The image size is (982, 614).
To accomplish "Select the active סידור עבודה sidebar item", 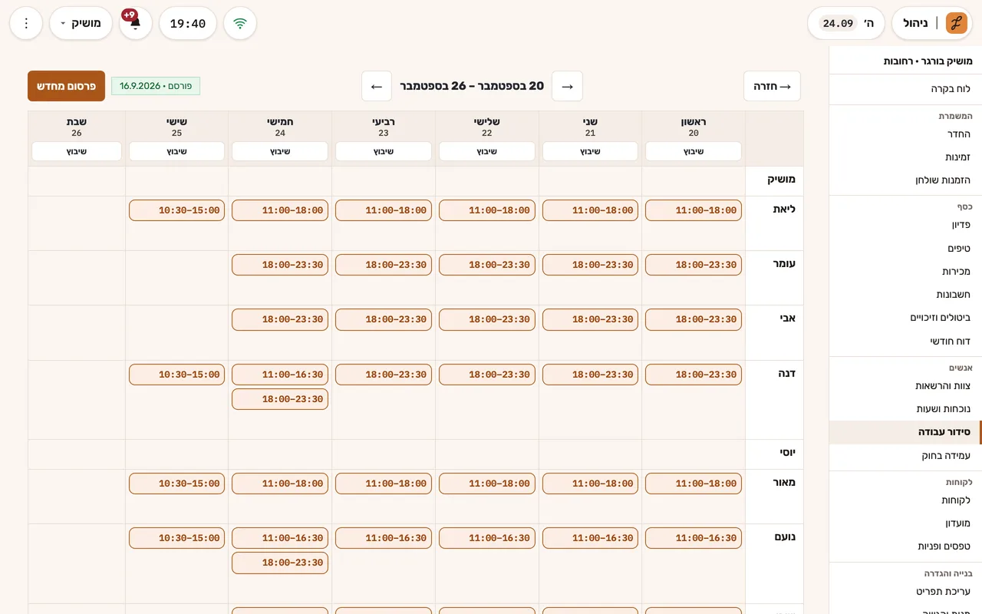I will click(x=905, y=432).
